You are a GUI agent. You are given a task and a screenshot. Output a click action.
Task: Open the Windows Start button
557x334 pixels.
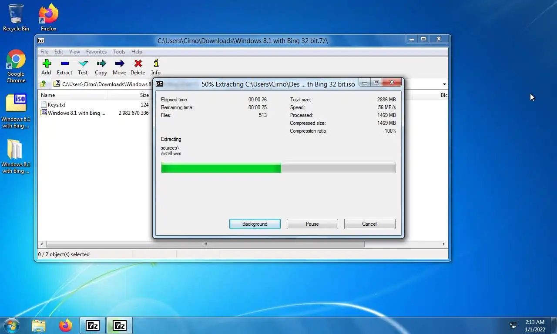pos(11,325)
